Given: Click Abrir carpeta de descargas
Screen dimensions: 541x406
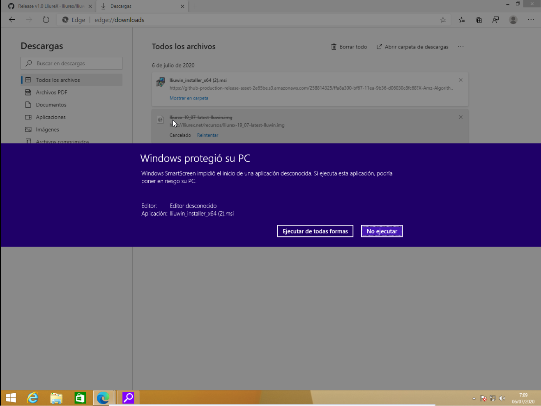Looking at the screenshot, I should [x=412, y=47].
